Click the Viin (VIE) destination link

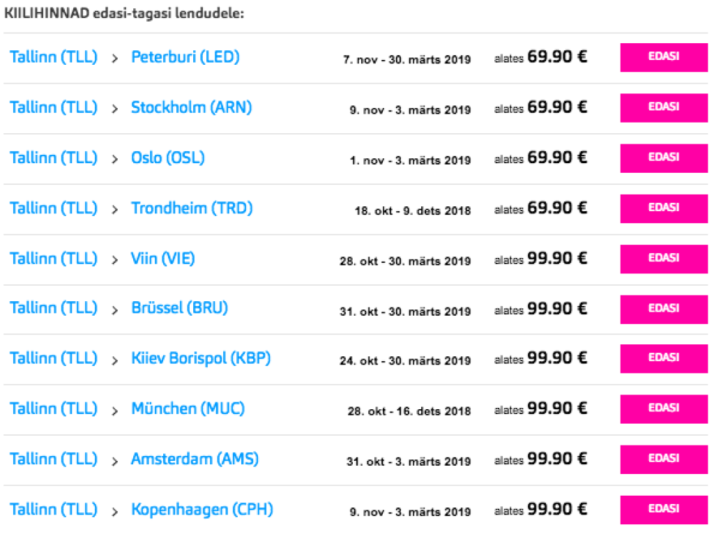[x=162, y=259]
